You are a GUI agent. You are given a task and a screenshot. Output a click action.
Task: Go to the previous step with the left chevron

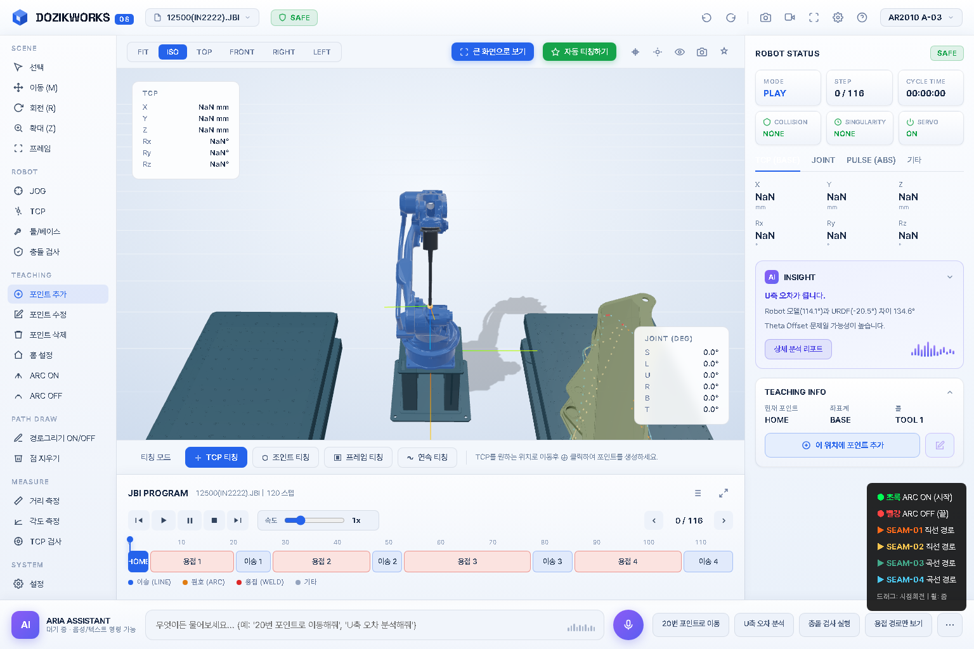click(x=654, y=520)
